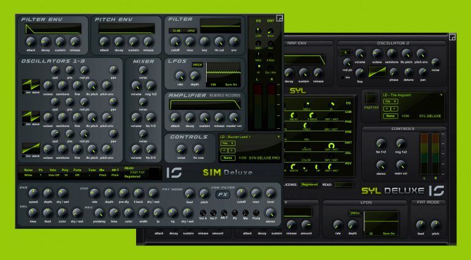Click the FX button under Vow Filter

click(223, 194)
